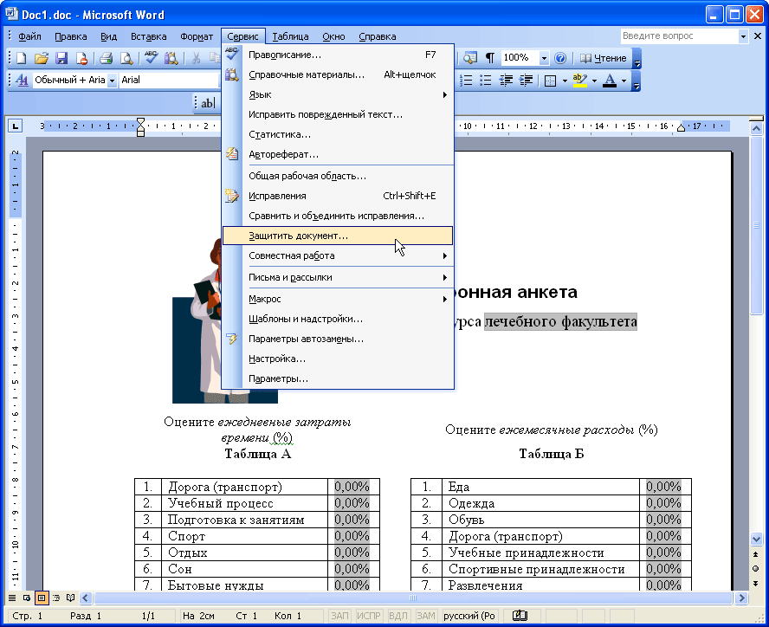Viewport: 769px width, 627px height.
Task: Click the text form field (ab|) icon
Action: pos(207,103)
